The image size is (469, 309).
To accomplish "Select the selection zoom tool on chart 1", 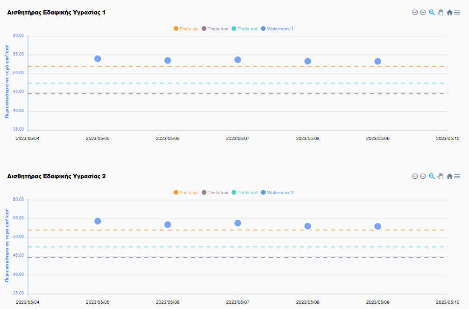I will [432, 13].
